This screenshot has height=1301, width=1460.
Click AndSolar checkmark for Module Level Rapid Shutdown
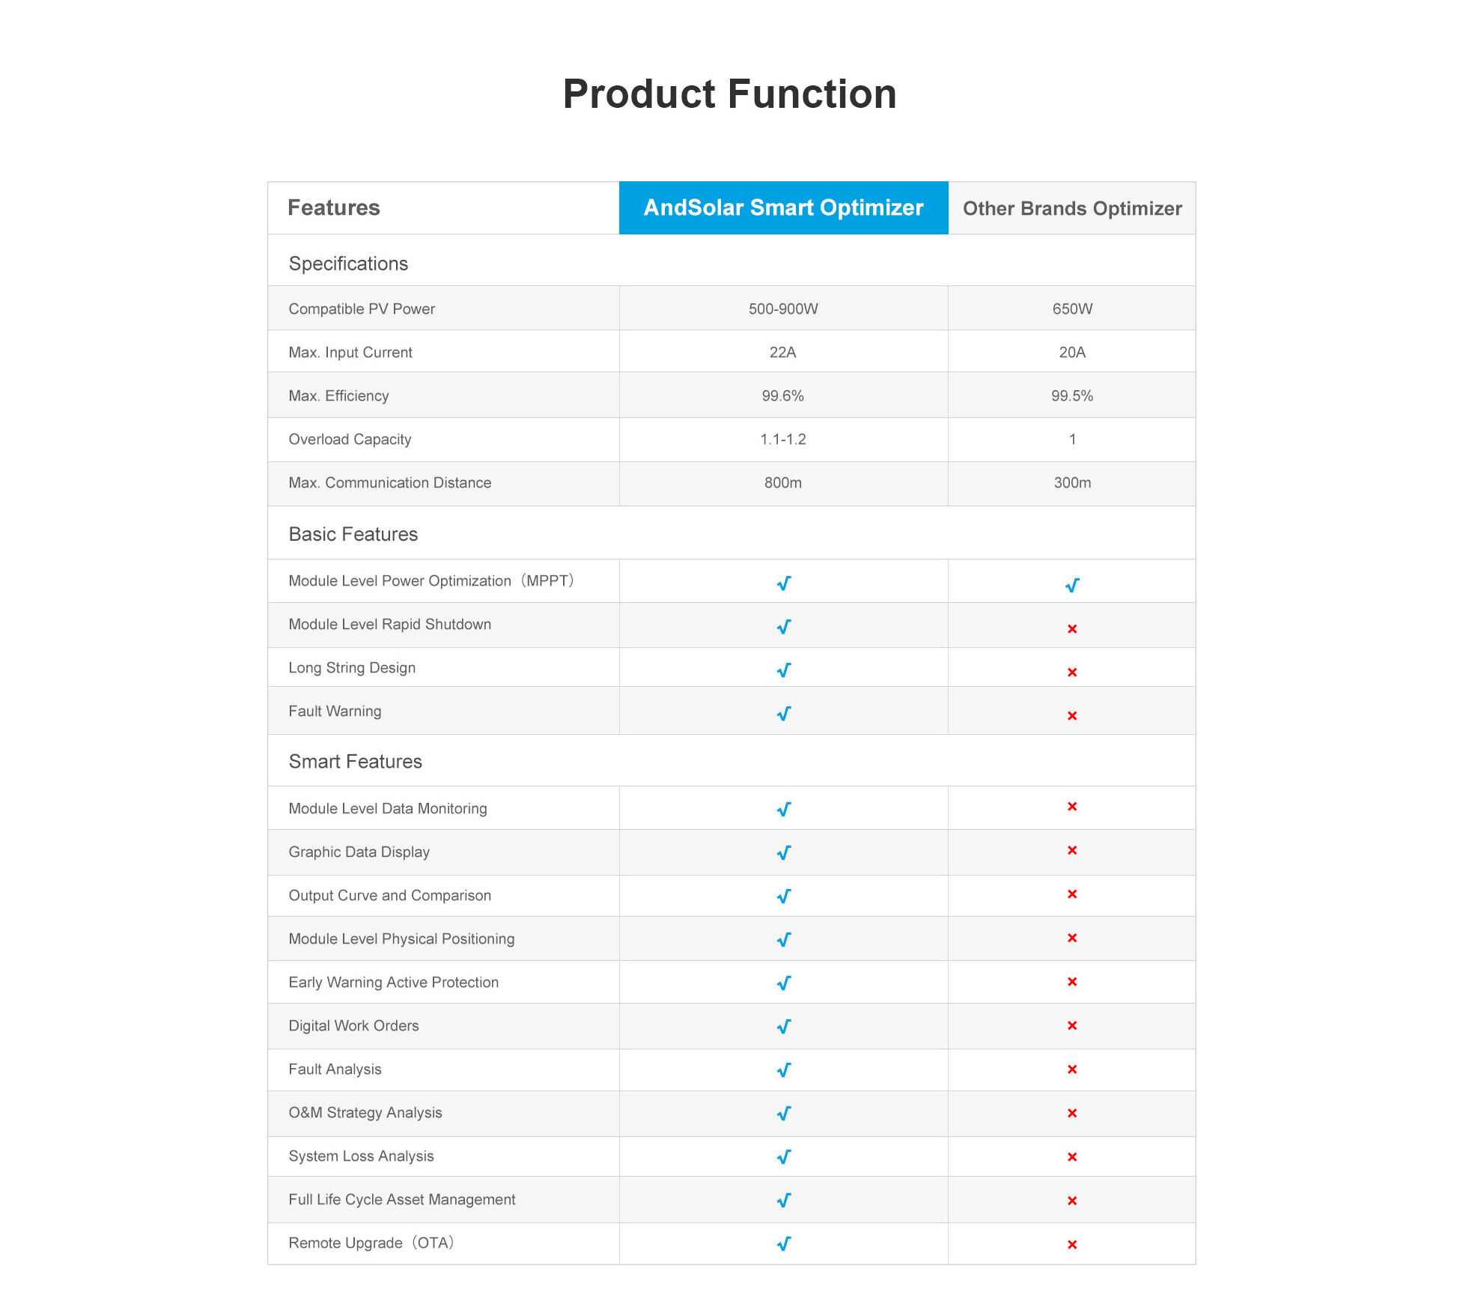coord(783,627)
